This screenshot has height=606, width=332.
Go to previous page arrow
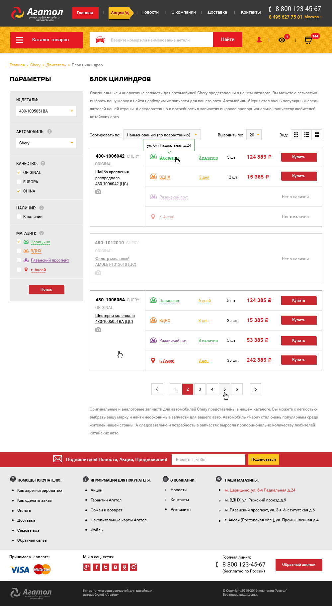point(157,389)
